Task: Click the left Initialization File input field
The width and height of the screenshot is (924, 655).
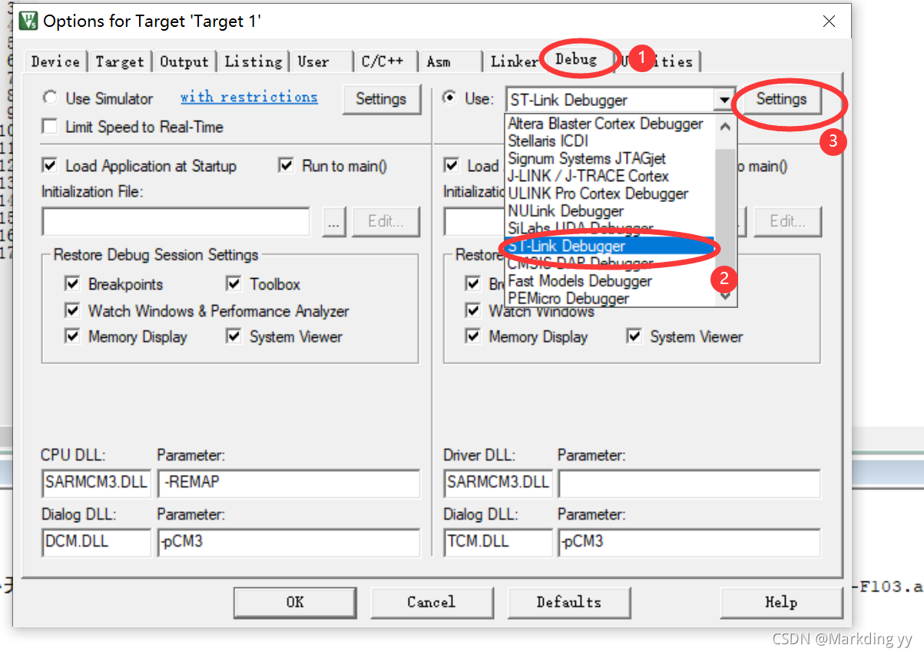Action: [176, 221]
